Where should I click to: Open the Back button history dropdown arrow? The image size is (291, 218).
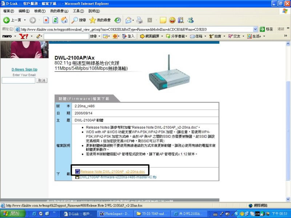[x=25, y=20]
